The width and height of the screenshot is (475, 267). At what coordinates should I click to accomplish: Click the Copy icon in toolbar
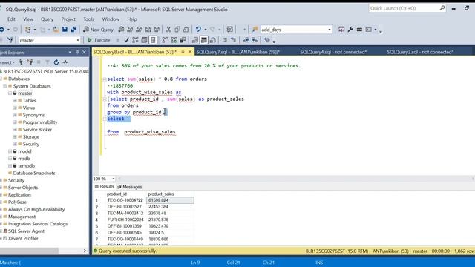[x=177, y=30]
